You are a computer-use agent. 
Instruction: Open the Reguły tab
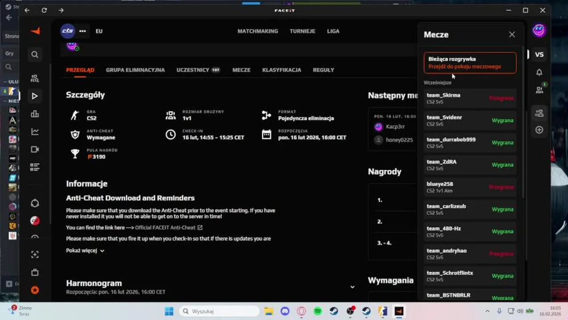tap(324, 70)
